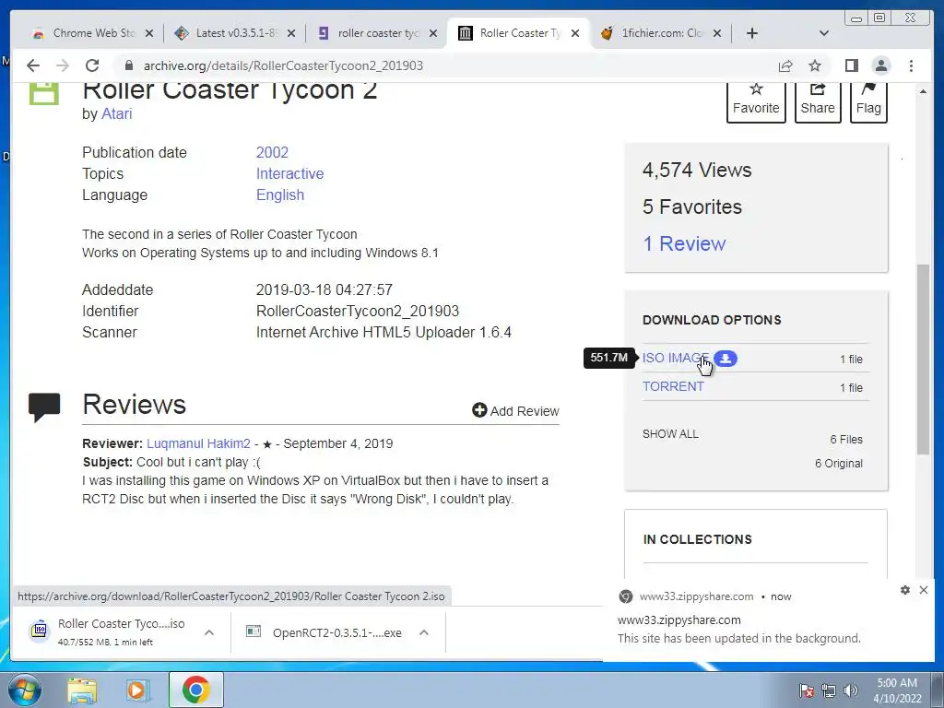
Task: Switch to the roller coaster tycoon search tab
Action: (x=378, y=33)
